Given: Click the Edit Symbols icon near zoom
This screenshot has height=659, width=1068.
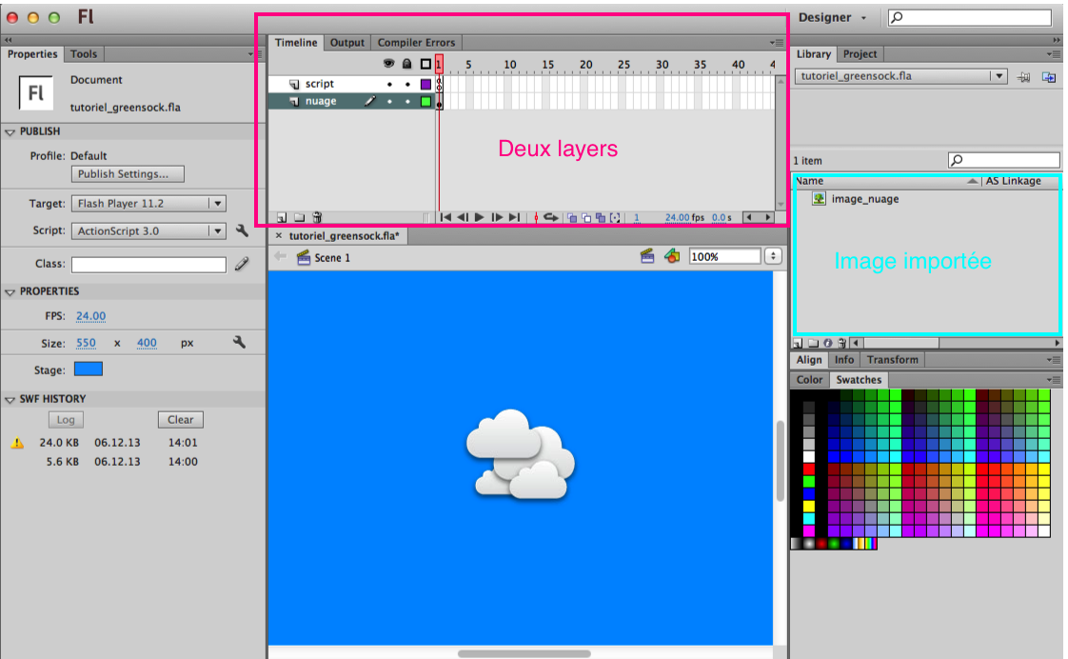Looking at the screenshot, I should [672, 256].
